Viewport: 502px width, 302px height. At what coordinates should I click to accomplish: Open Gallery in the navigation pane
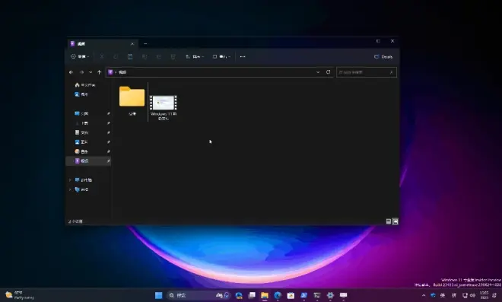[x=81, y=94]
